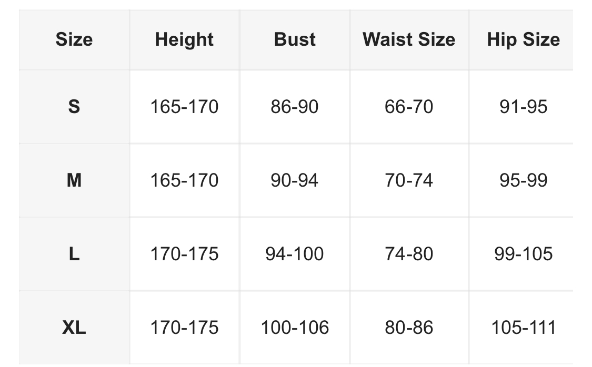
Task: Select the L size row label
Action: [74, 254]
